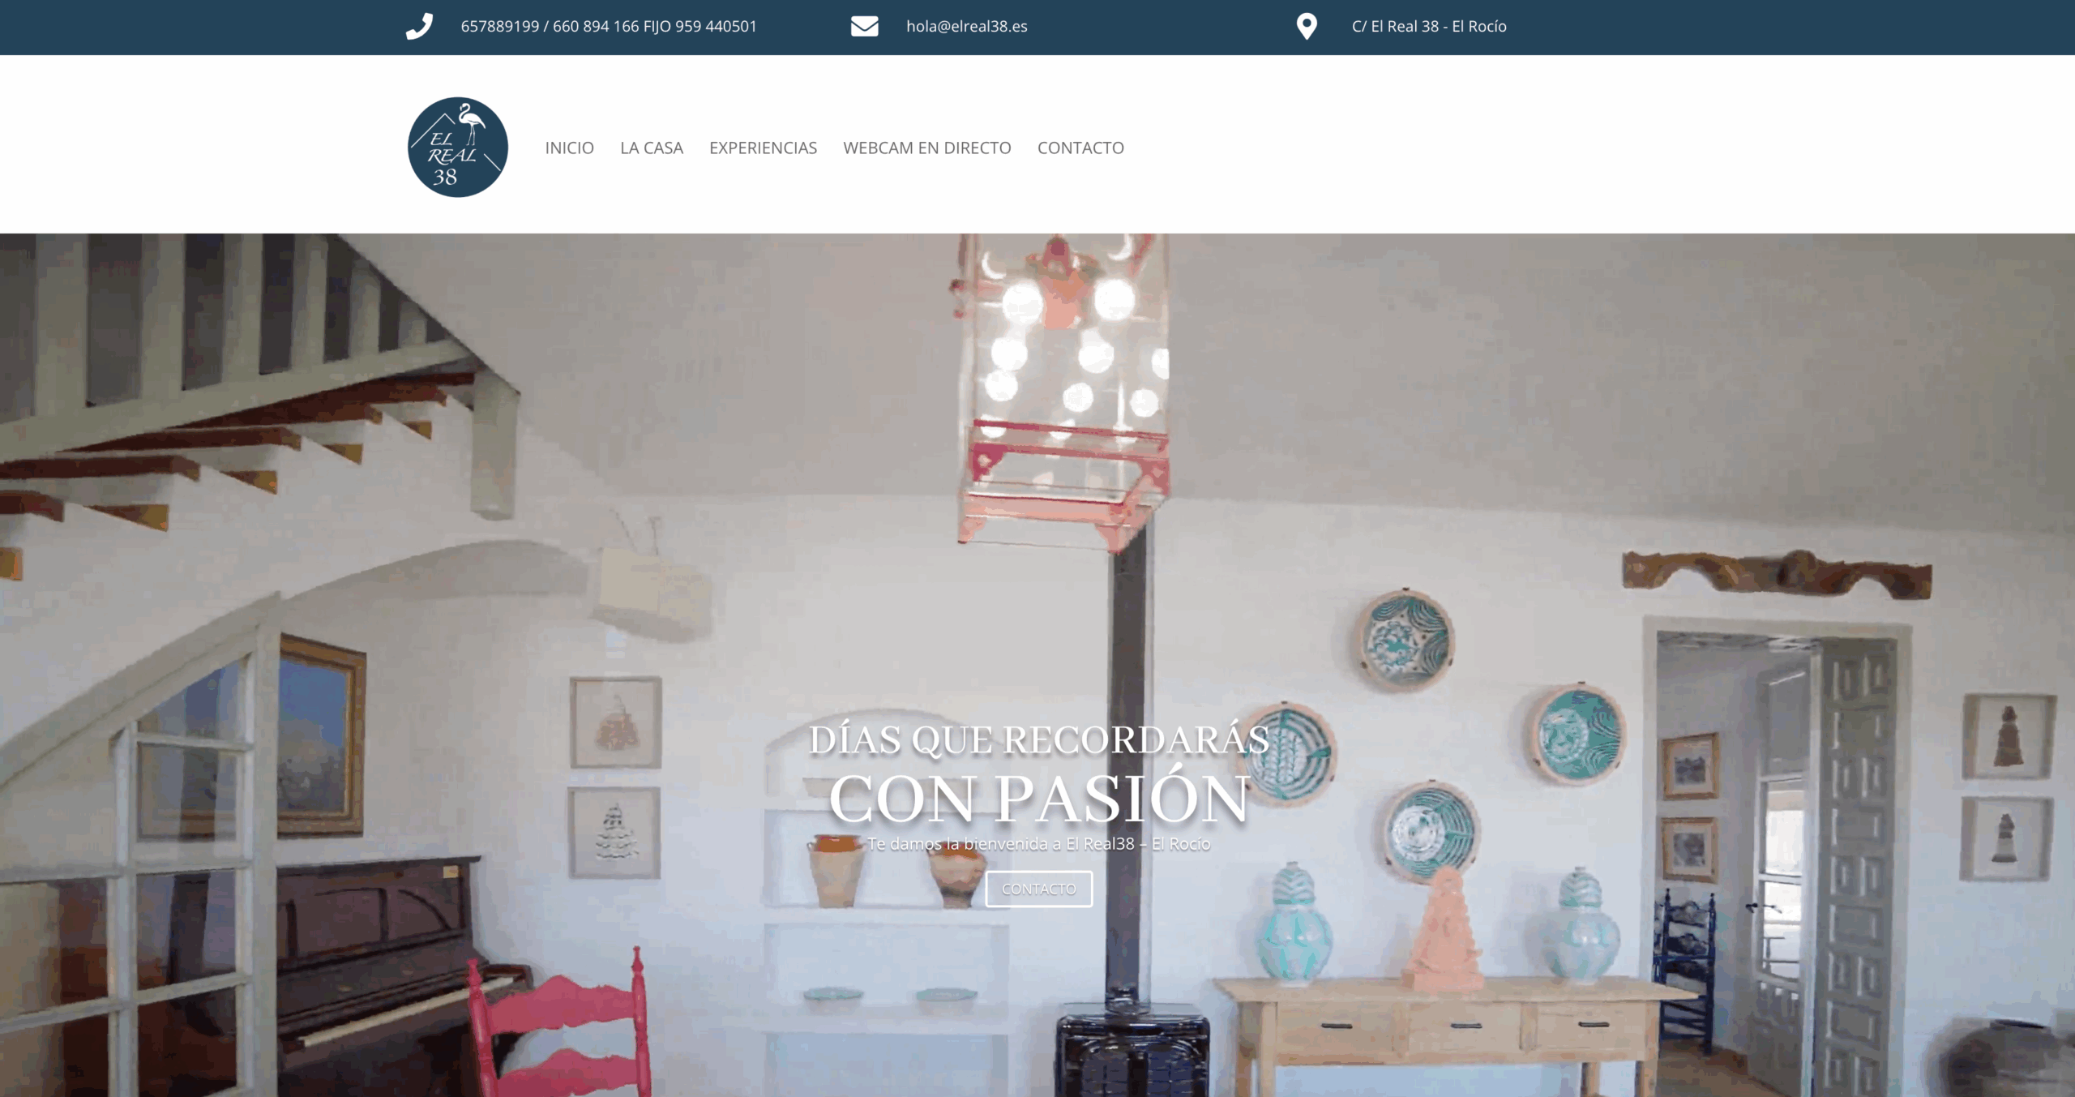Click the CONTACTO button on hero image
2075x1097 pixels.
pyautogui.click(x=1038, y=889)
